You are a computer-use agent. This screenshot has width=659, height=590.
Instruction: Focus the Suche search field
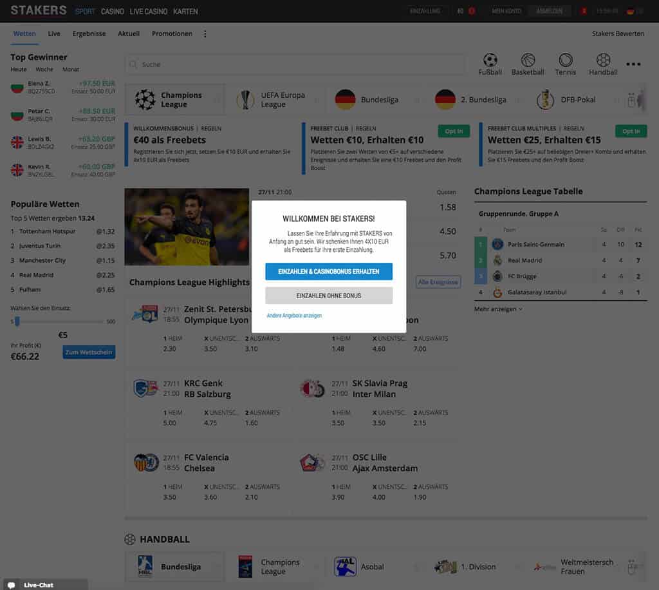point(295,64)
